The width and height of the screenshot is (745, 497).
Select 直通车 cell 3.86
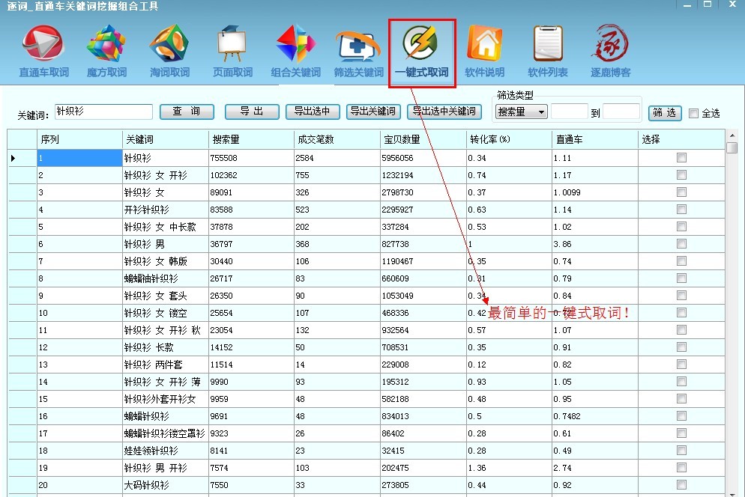(x=595, y=244)
